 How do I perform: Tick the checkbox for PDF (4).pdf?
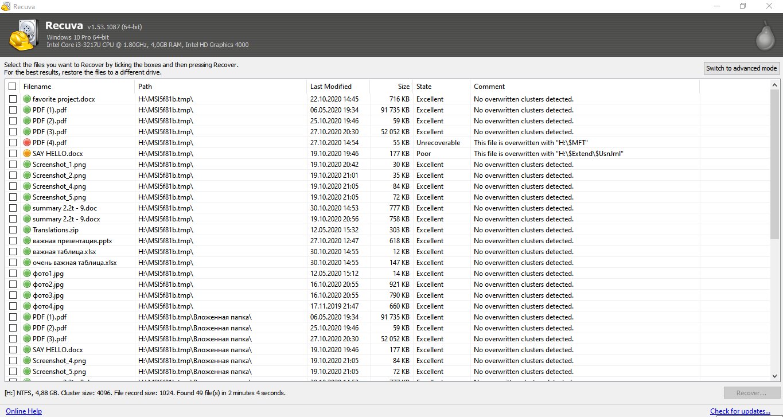click(13, 143)
